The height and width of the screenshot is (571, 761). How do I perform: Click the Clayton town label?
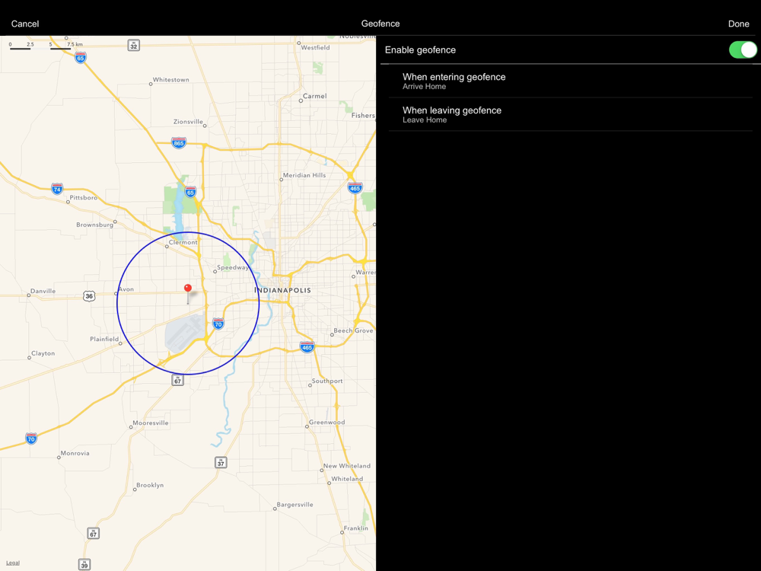pyautogui.click(x=43, y=353)
